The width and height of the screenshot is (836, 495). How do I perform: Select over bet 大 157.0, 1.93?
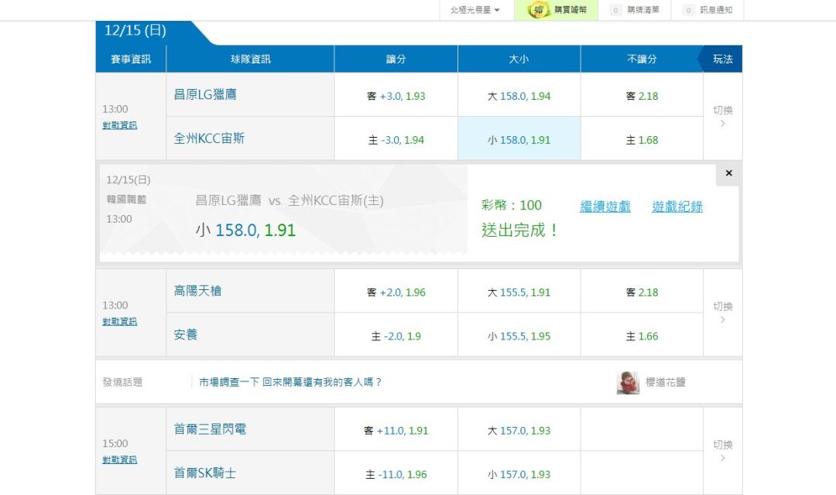coord(519,431)
